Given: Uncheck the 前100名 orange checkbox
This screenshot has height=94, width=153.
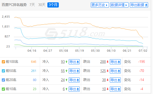Looking at the screenshot, I should 3,62.
